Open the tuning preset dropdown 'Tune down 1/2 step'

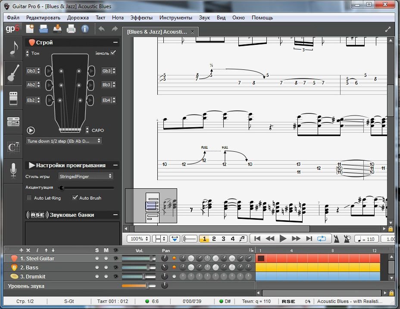coord(64,141)
